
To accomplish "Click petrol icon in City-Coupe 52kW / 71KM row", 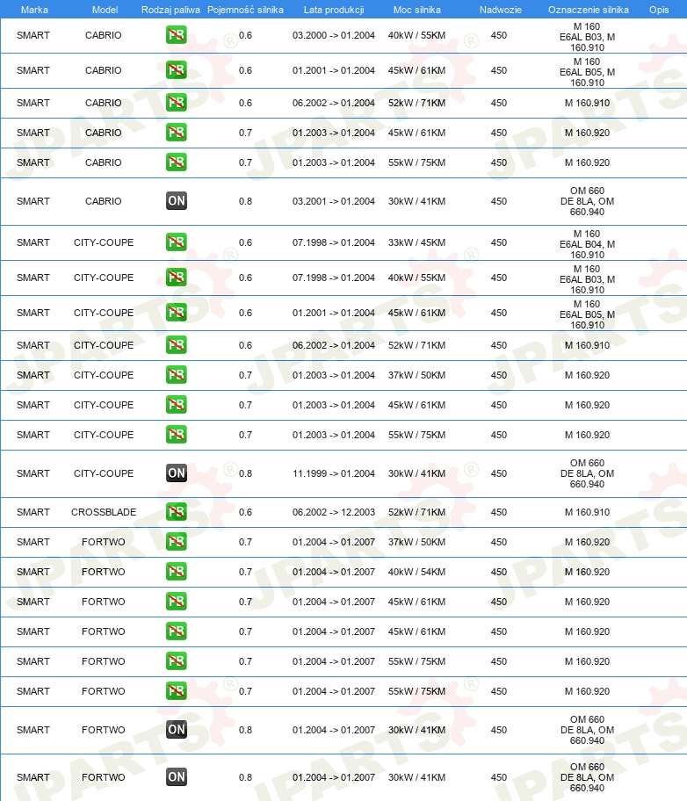I will (177, 345).
